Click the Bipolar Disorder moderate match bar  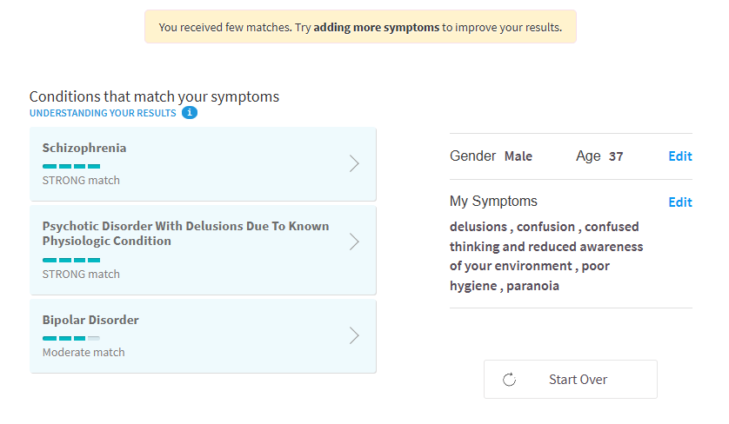coord(71,338)
